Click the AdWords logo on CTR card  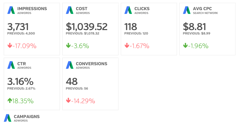tap(11, 65)
